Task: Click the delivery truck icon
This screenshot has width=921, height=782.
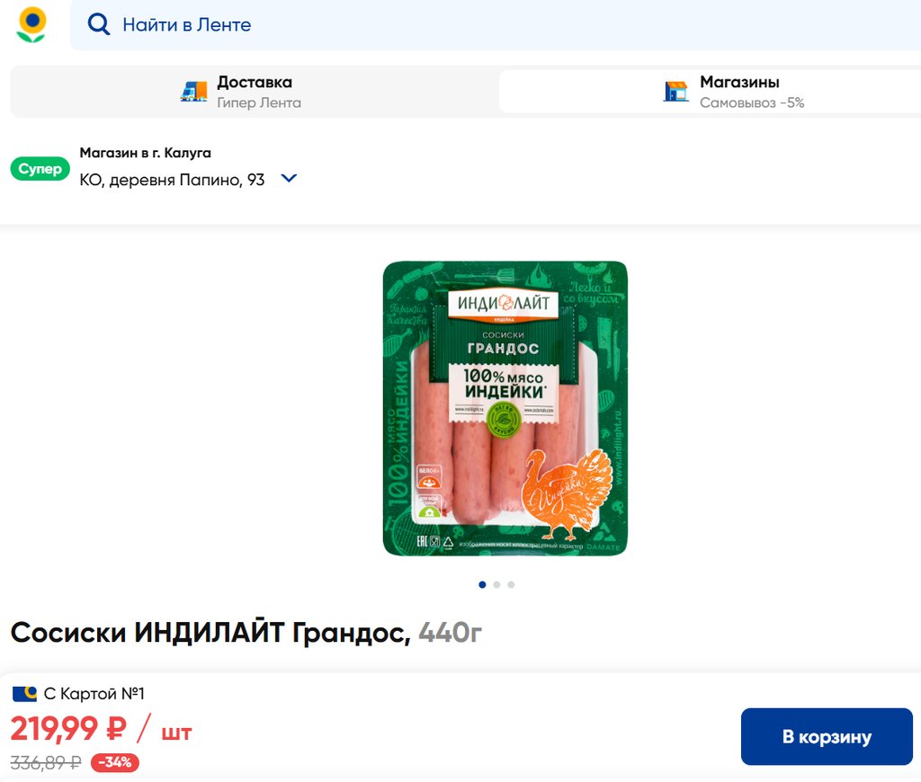Action: [x=194, y=92]
